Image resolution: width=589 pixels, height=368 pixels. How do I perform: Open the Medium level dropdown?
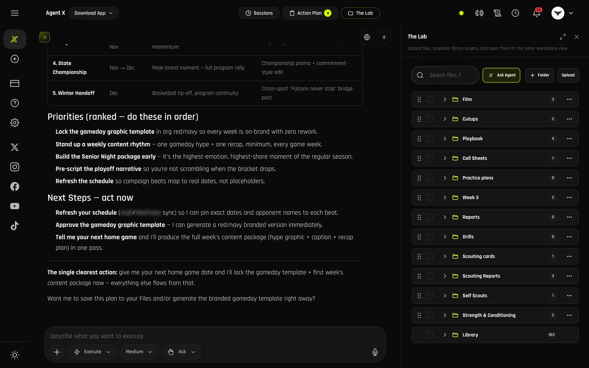pos(139,352)
